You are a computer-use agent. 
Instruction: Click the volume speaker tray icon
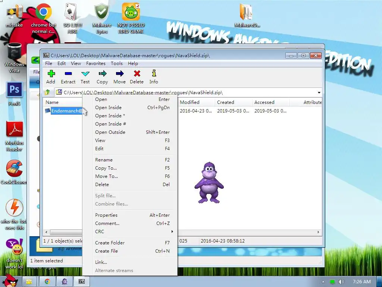point(341,282)
